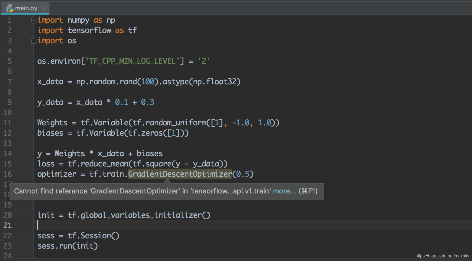
Task: Click line number 5 in gutter
Action: pyautogui.click(x=9, y=61)
